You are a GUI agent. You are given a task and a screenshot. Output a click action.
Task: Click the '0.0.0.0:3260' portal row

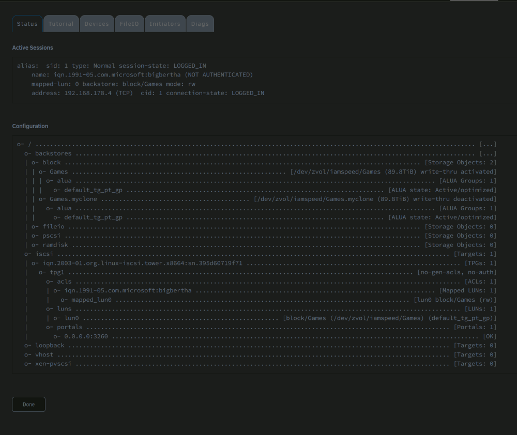coord(275,336)
